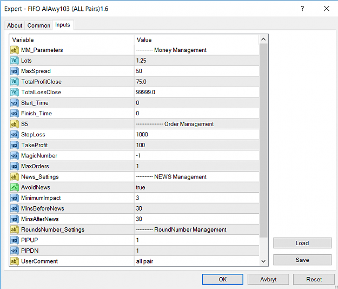Click the string icon beside UserComment
The width and height of the screenshot is (338, 289).
(x=14, y=261)
